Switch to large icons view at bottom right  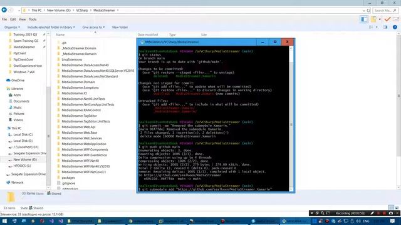397,207
